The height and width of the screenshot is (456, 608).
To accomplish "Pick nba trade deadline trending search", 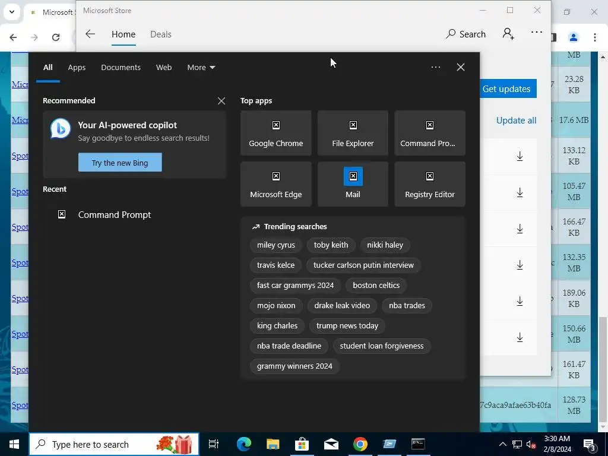I will point(289,346).
